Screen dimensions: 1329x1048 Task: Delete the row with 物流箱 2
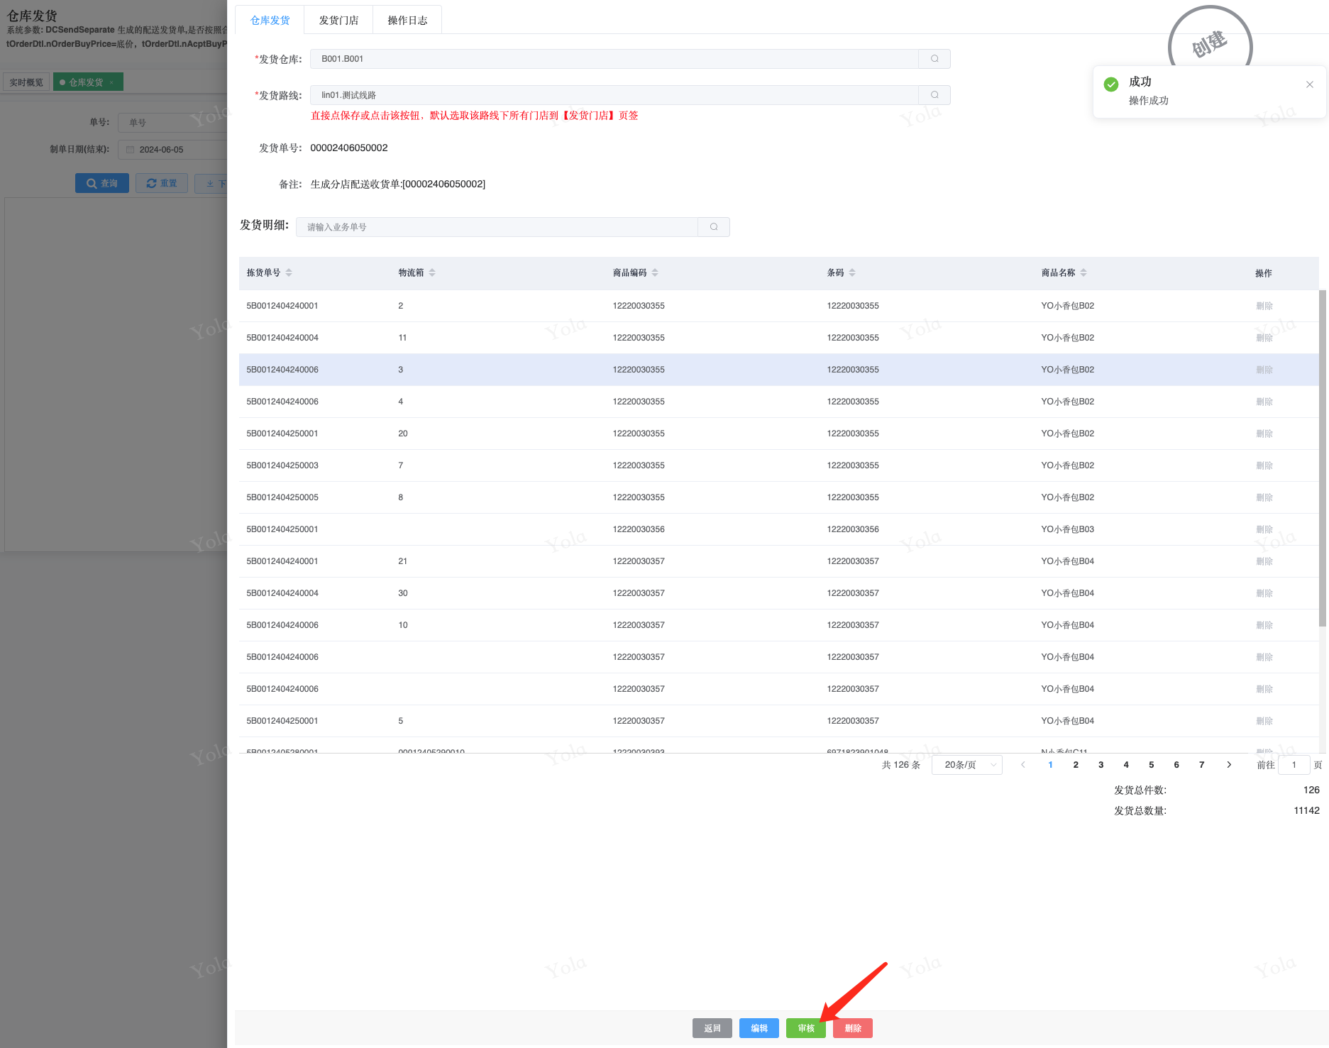[1264, 306]
